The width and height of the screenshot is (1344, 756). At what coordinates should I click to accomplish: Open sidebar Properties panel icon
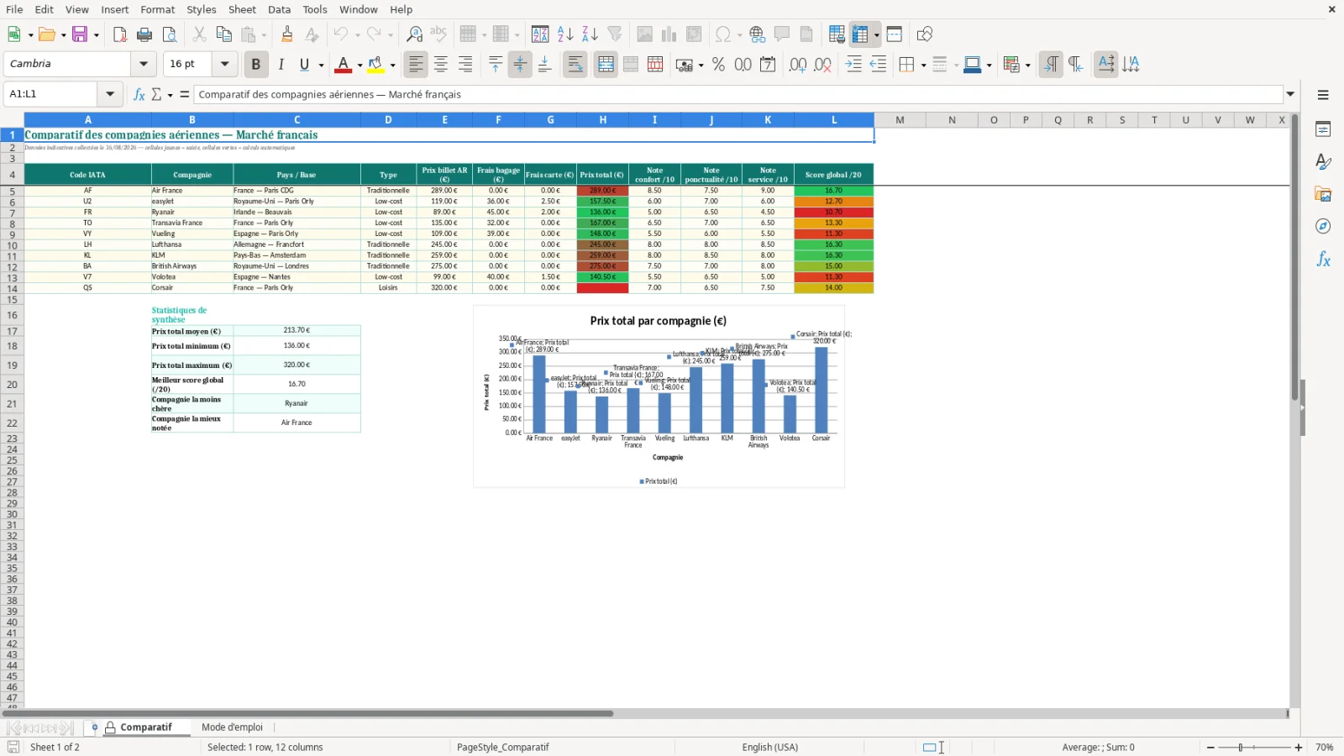click(x=1323, y=129)
